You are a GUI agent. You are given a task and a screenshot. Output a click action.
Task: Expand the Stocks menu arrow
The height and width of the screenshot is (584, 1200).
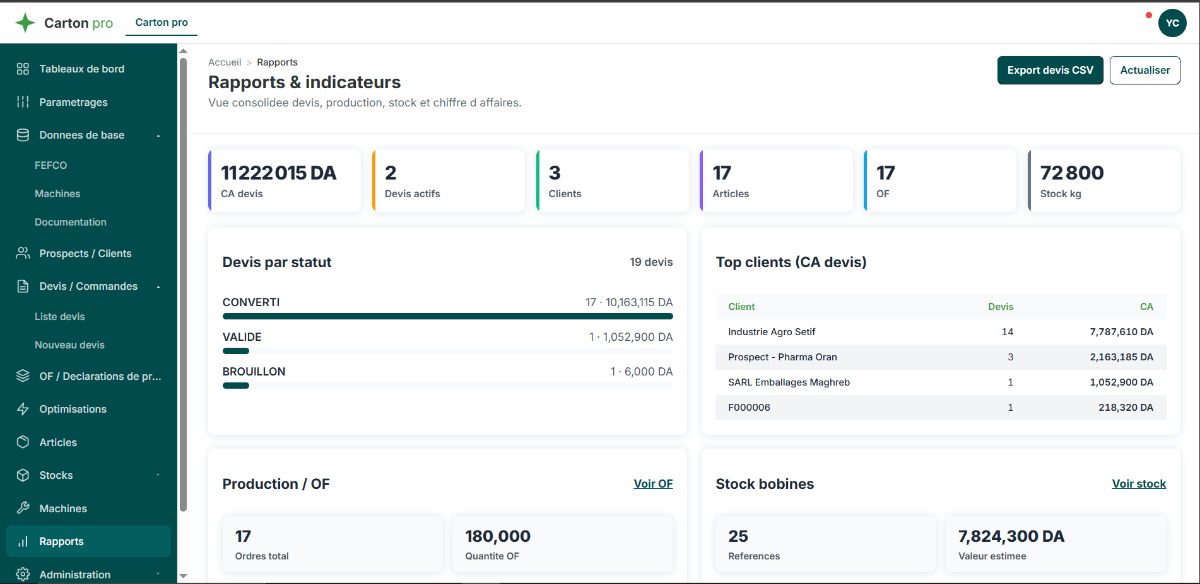click(158, 475)
